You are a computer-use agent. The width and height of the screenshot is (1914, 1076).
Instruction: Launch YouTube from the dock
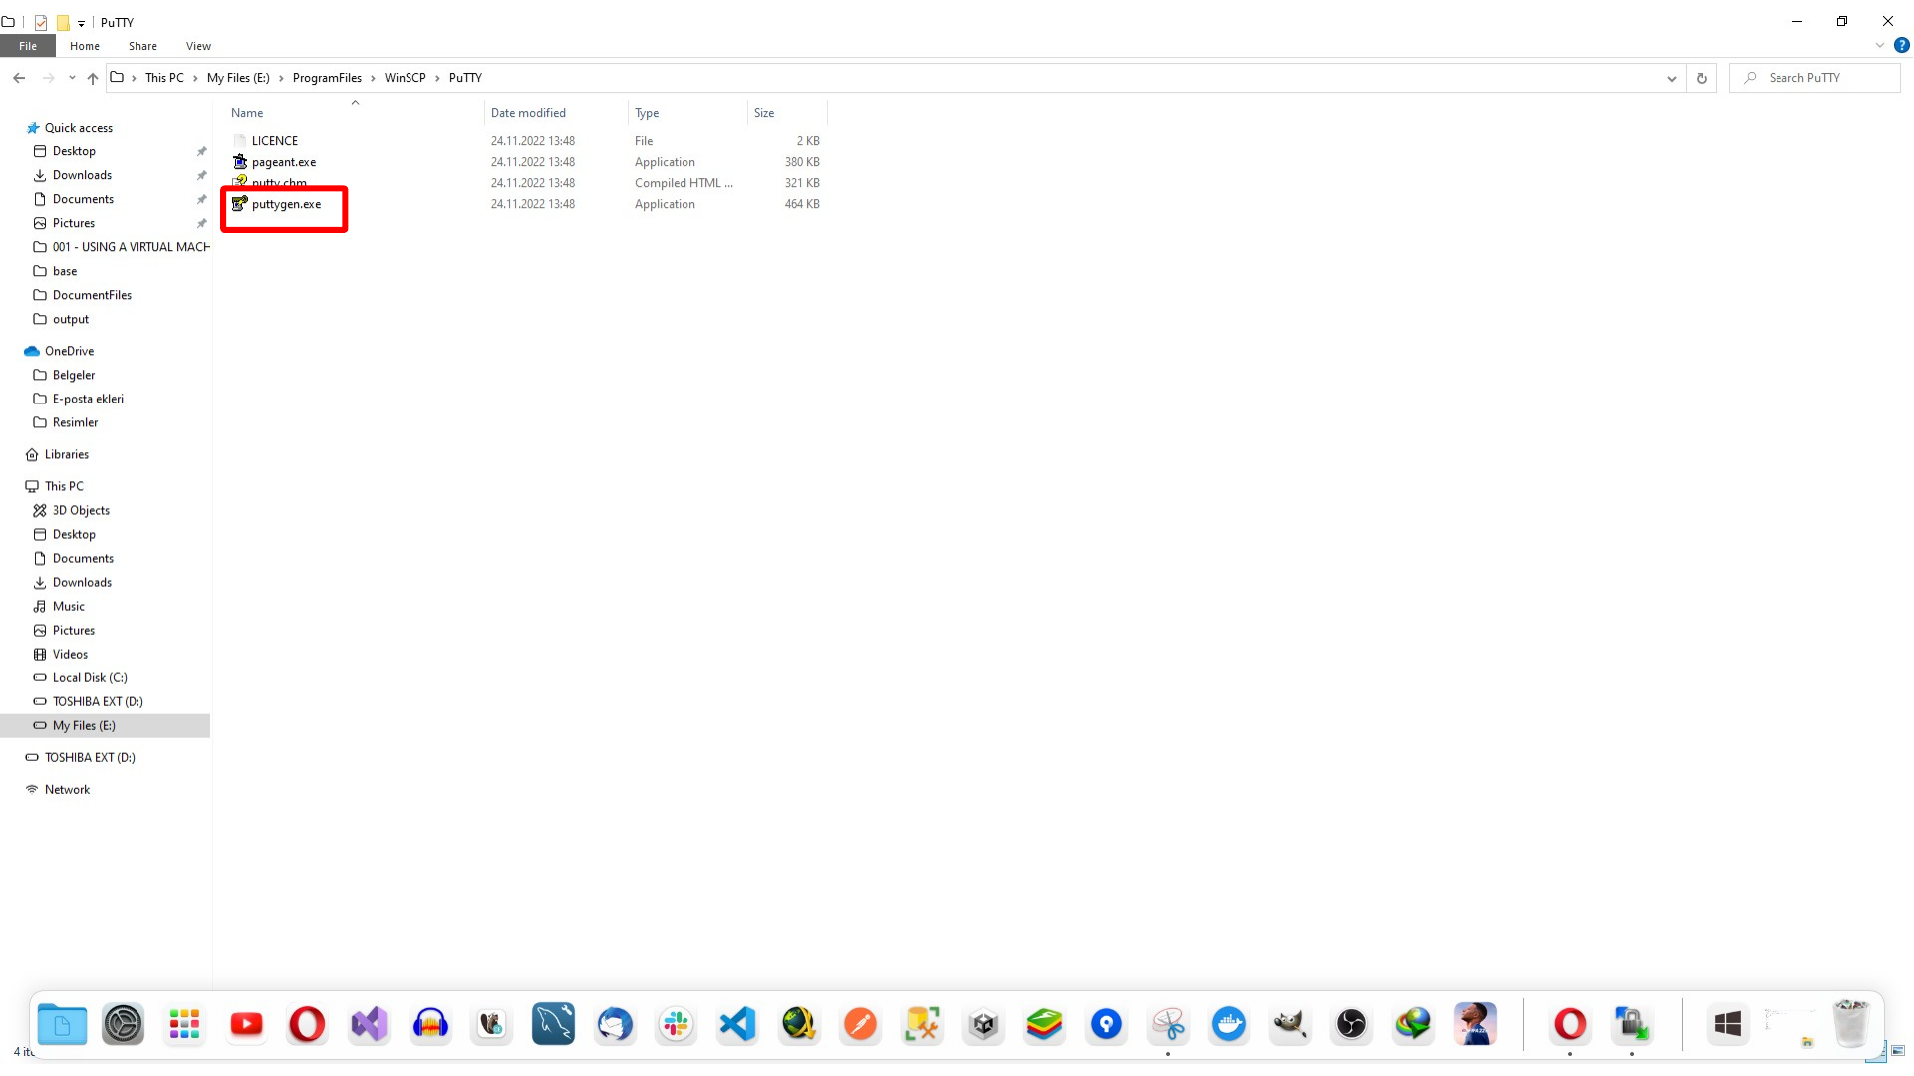(246, 1024)
